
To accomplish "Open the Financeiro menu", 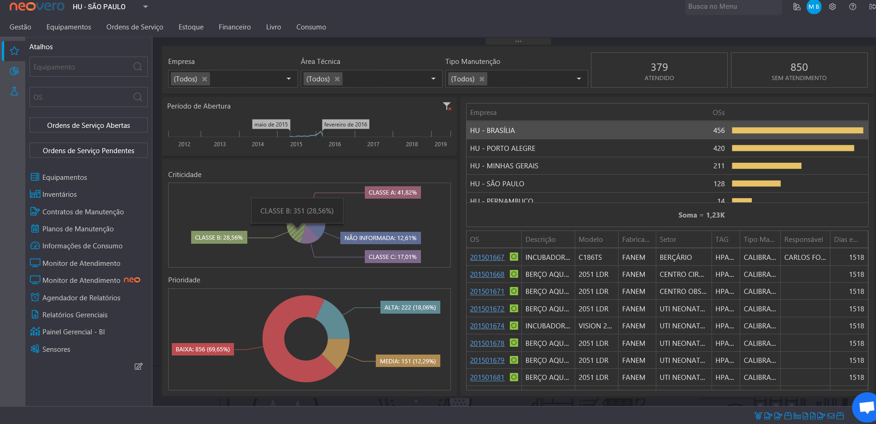I will [x=234, y=27].
